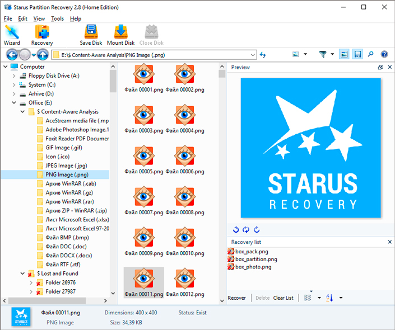Viewport: 395px width, 330px height.
Task: Click the file list vertical scrollbar down arrow
Action: 222,300
